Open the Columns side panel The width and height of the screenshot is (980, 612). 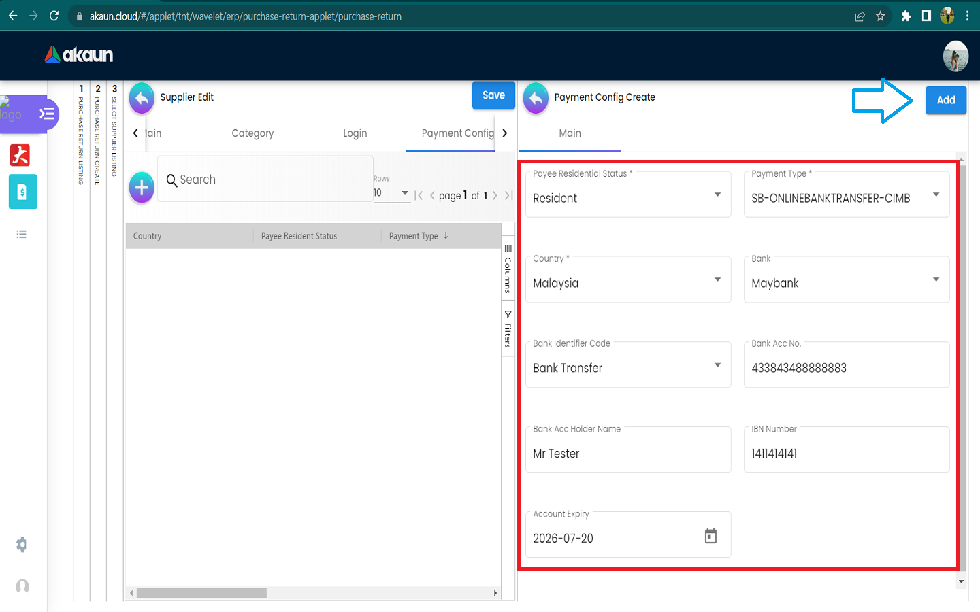(x=508, y=269)
